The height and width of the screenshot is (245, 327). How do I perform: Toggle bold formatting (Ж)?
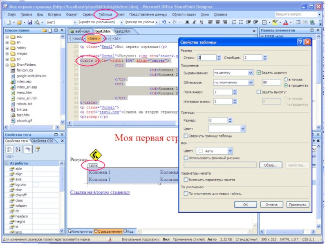point(187,22)
